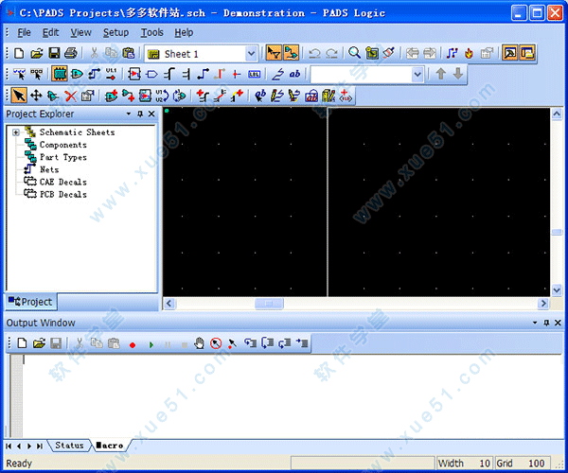568x473 pixels.
Task: Click the flame icon in main toolbar
Action: [x=469, y=53]
